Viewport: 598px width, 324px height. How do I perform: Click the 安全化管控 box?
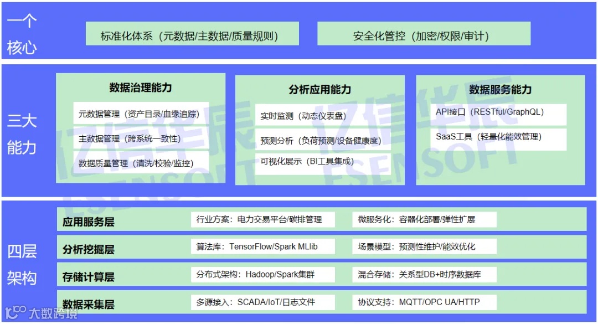pos(424,33)
